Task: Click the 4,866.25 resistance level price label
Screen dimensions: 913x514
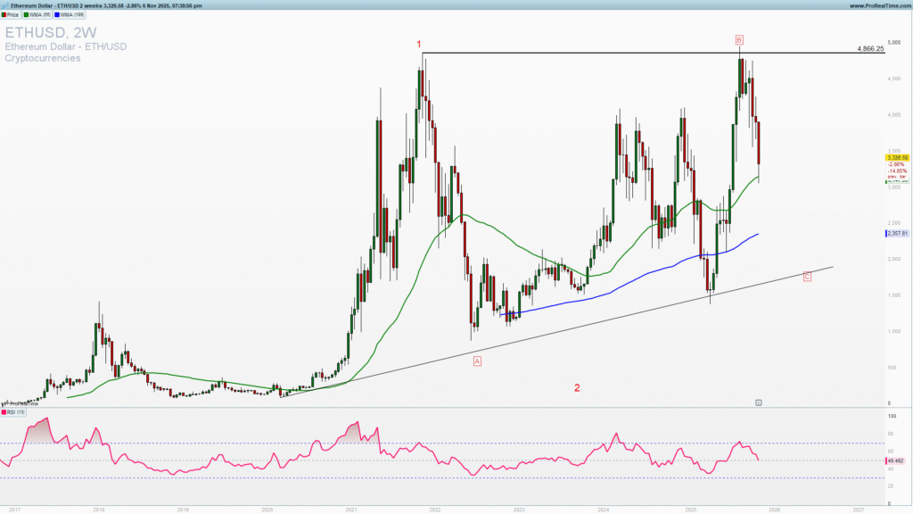Action: tap(869, 49)
